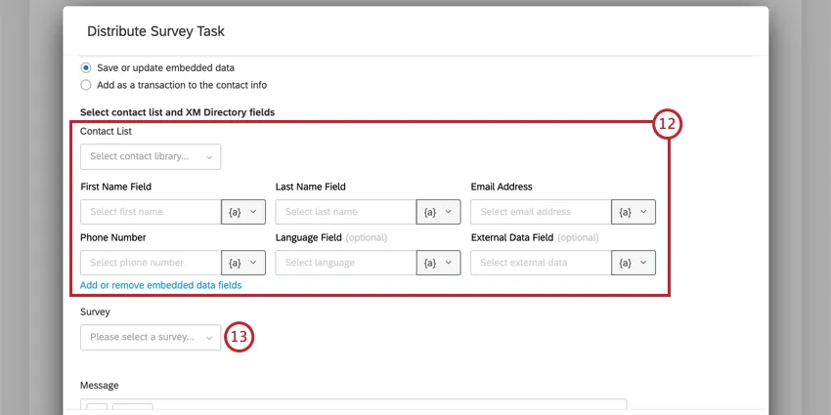Expand the Select contact library dropdown

151,156
